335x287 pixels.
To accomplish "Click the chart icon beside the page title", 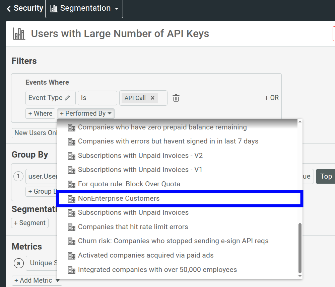I will click(19, 34).
